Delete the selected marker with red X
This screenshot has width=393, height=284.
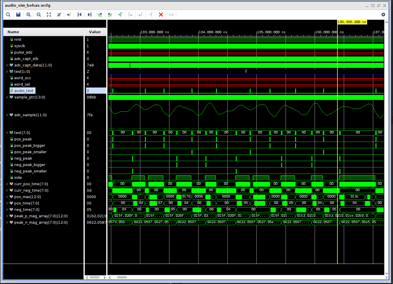tap(161, 15)
